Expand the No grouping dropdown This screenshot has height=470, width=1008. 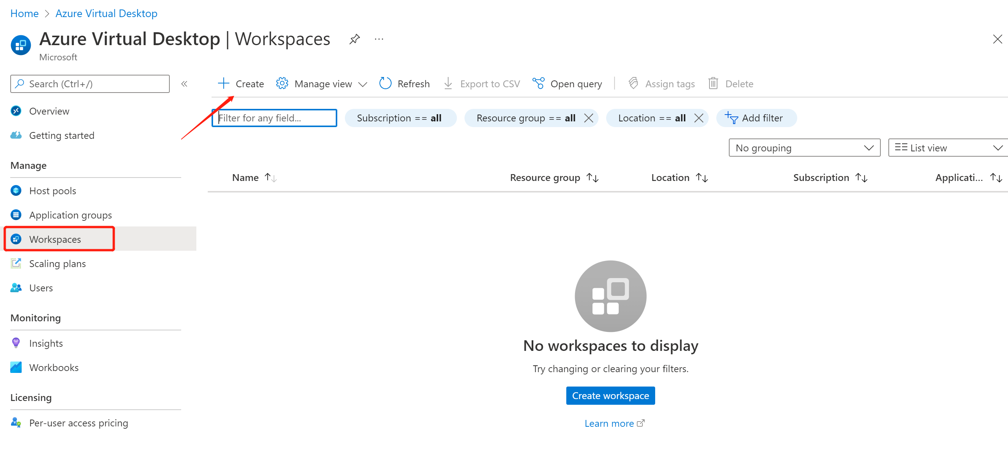(x=804, y=148)
